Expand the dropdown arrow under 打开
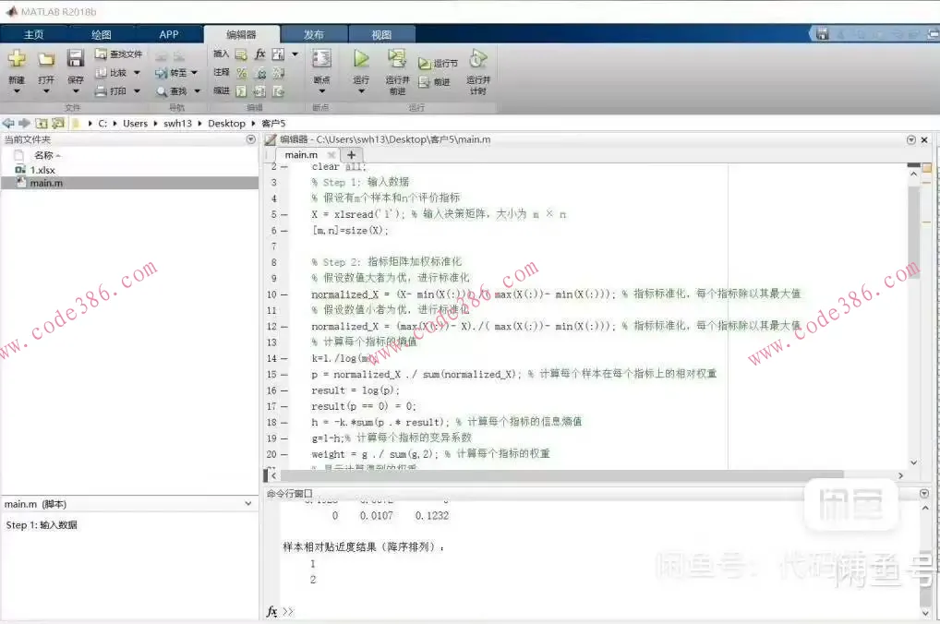940x624 pixels. click(x=46, y=91)
